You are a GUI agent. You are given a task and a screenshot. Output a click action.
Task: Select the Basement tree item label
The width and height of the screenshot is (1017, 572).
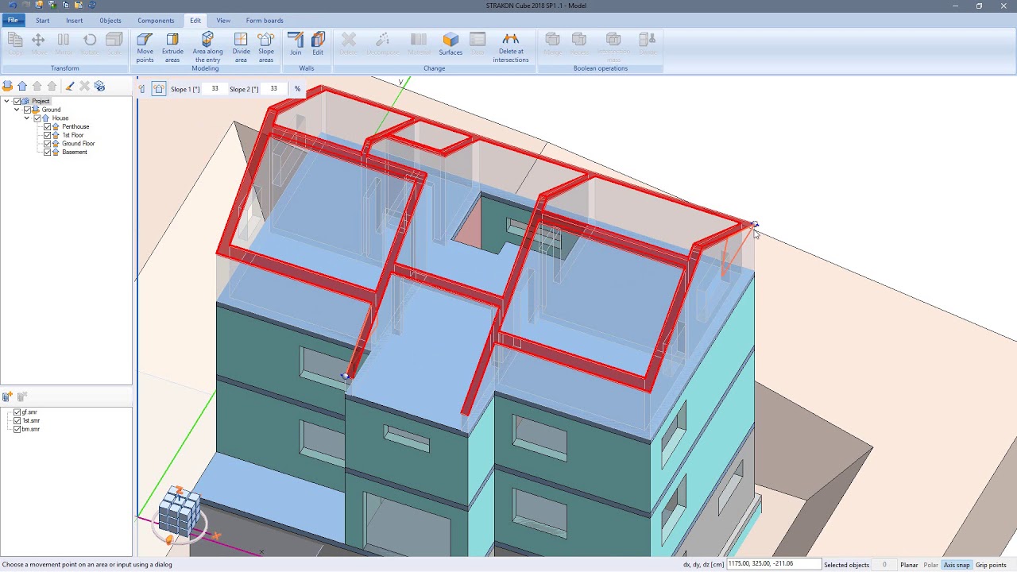coord(75,153)
